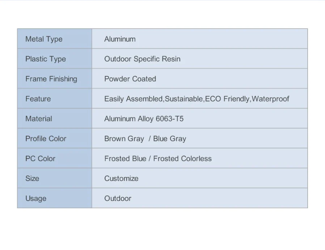Click the Easily Assembled text
Screen dimensions: 325x250
[133, 99]
